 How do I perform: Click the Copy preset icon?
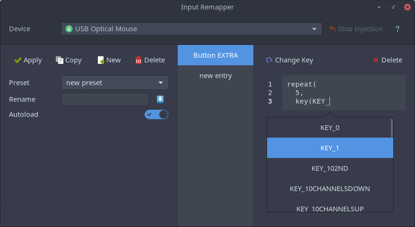click(x=60, y=60)
